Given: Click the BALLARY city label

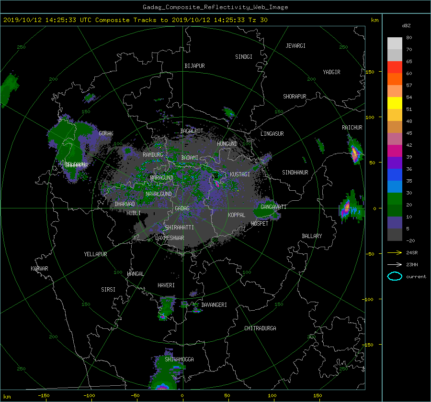Looking at the screenshot, I should 312,236.
